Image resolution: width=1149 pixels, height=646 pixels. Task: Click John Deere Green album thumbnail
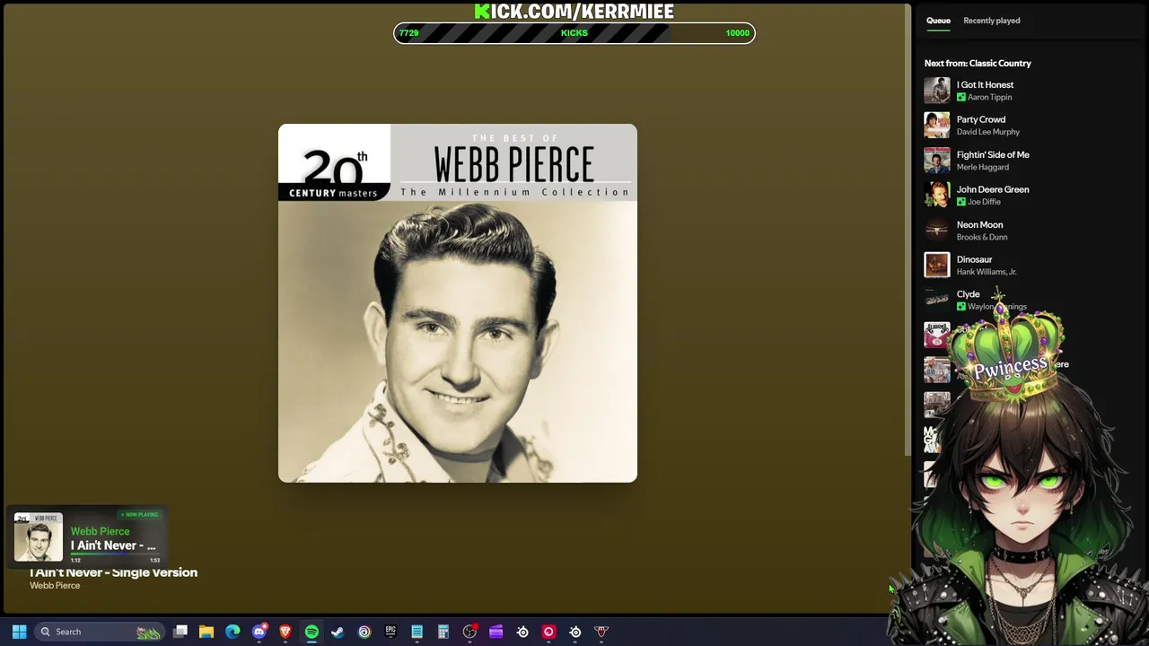click(937, 195)
